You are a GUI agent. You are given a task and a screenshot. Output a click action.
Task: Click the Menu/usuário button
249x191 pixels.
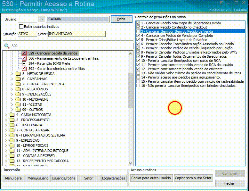38,178
